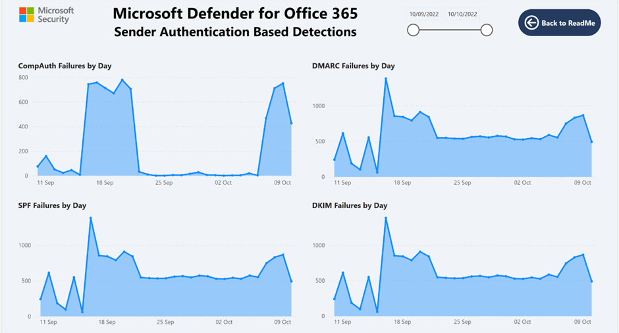
Task: Click 09 Oct label on CompAuth chart
Action: 283,183
